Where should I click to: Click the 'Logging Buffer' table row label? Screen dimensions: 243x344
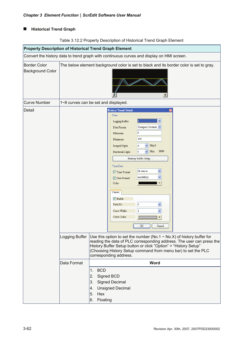coord(73,237)
